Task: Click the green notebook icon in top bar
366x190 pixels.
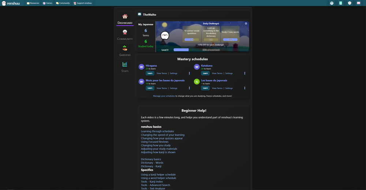Action: [x=341, y=3]
